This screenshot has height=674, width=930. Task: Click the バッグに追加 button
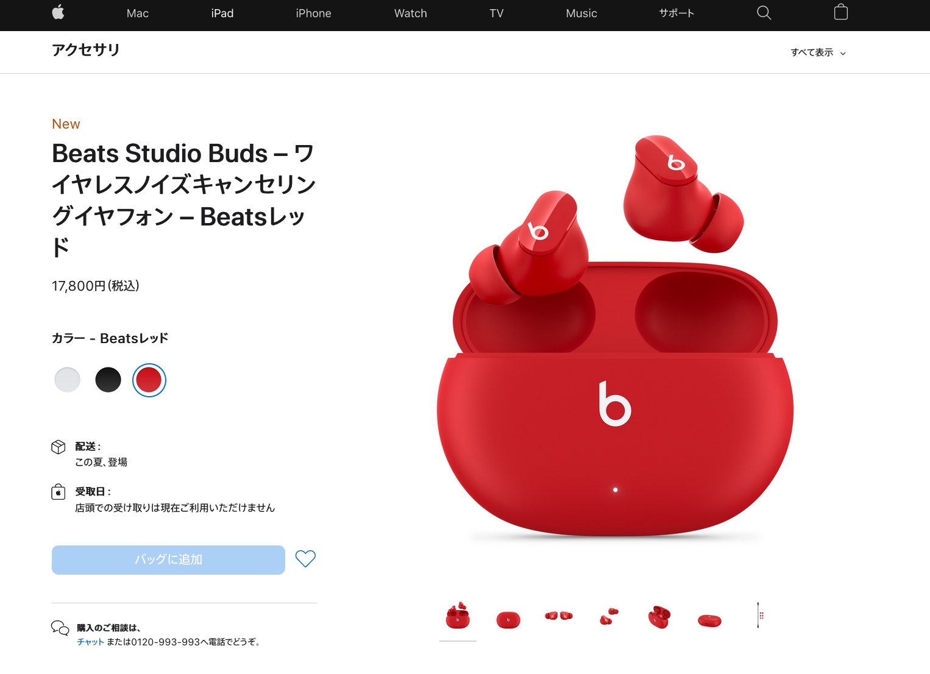(x=168, y=560)
